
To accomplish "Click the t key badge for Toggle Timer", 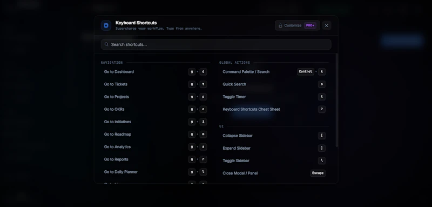I will click(x=322, y=97).
